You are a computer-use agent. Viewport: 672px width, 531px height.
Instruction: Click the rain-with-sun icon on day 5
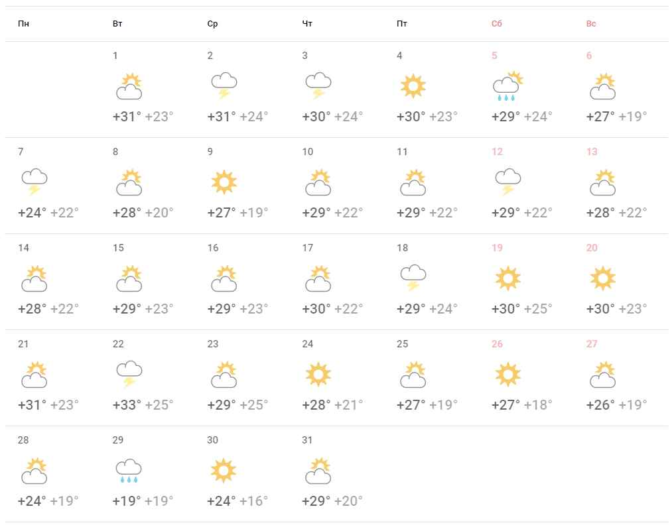pos(508,86)
